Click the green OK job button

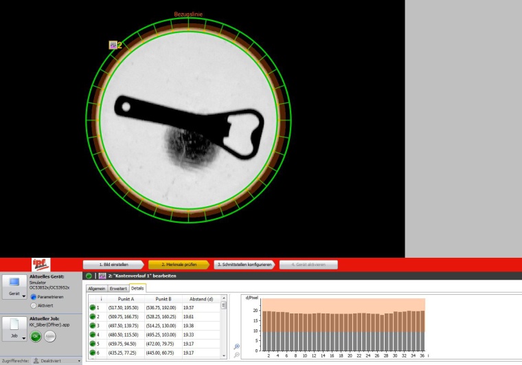click(x=36, y=336)
